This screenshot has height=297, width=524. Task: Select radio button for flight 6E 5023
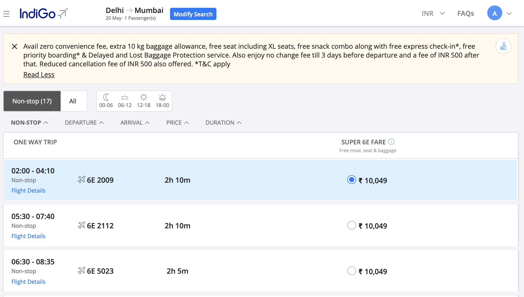[351, 271]
